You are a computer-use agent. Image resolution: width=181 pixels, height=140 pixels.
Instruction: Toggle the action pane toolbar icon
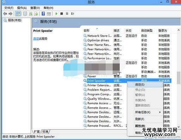pos(49,14)
